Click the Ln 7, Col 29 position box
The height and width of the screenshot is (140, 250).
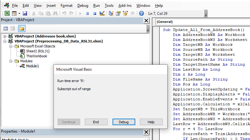pos(175,14)
